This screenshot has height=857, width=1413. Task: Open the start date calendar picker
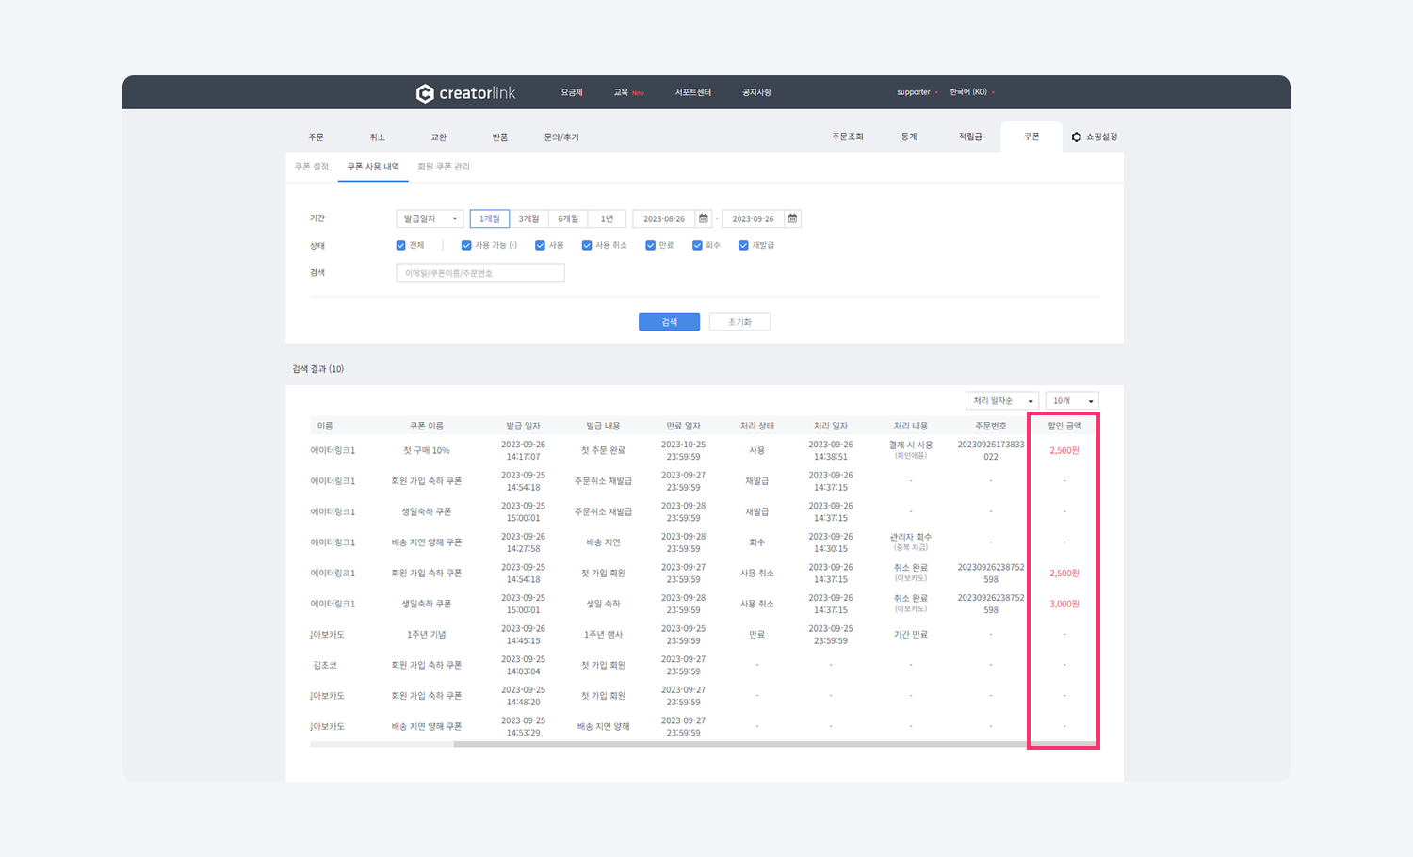click(704, 218)
